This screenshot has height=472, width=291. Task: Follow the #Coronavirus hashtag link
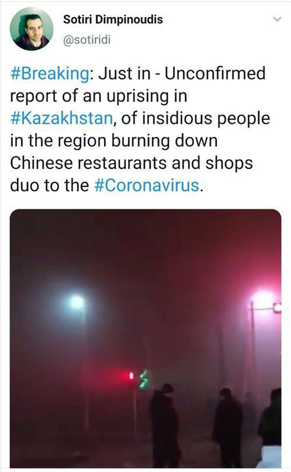click(x=147, y=185)
